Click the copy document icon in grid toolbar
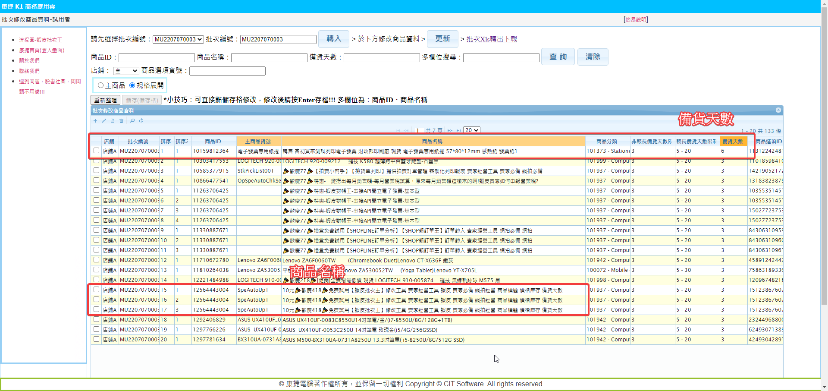828x391 pixels. click(x=113, y=121)
